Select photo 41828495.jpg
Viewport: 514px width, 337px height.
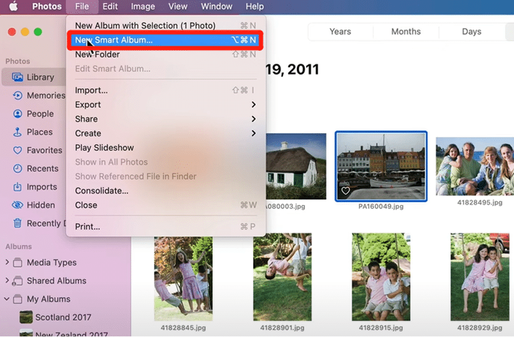(x=475, y=166)
